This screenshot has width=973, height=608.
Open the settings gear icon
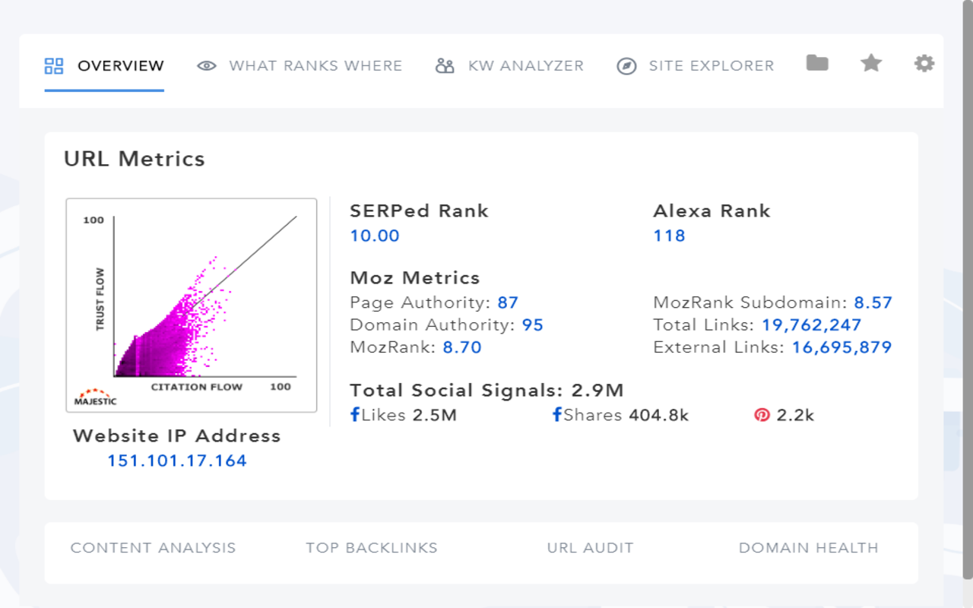(x=924, y=63)
